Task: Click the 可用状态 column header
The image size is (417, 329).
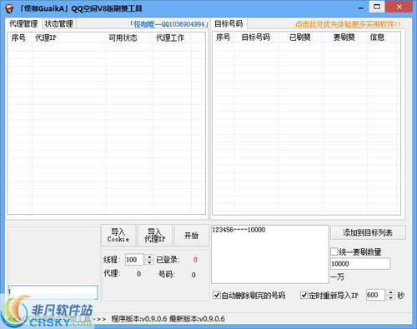Action: coord(129,37)
